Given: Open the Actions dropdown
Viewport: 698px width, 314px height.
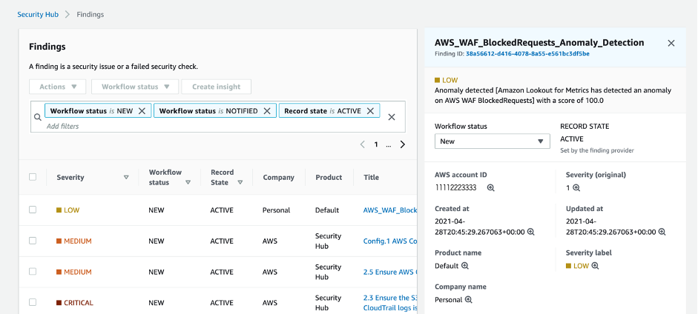Looking at the screenshot, I should (x=59, y=87).
